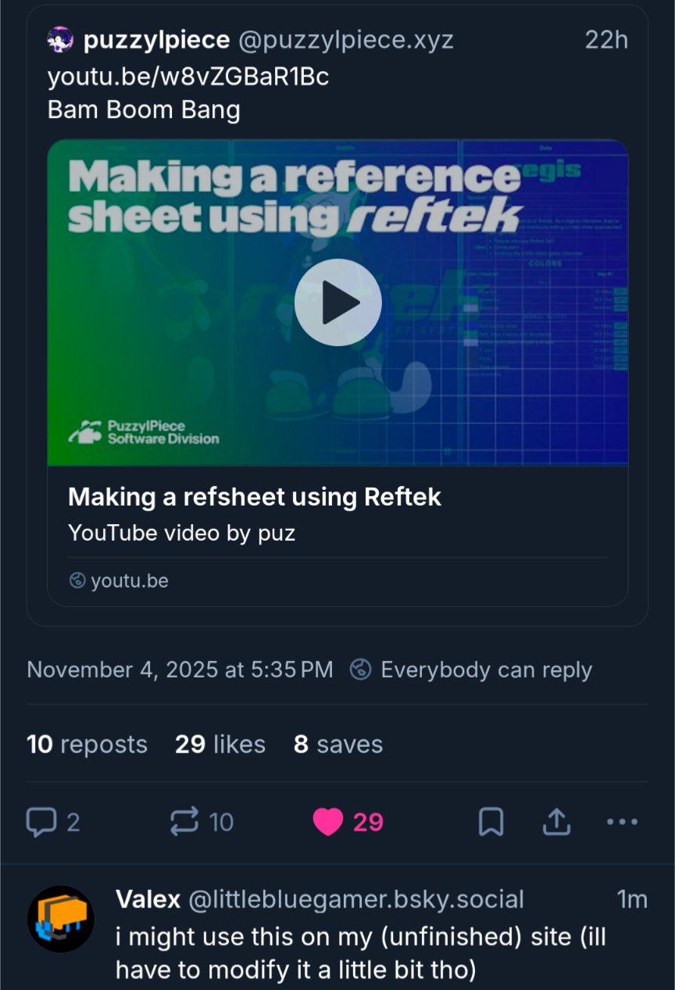Click the reply speech bubble icon
Viewport: 675px width, 990px height.
(41, 821)
